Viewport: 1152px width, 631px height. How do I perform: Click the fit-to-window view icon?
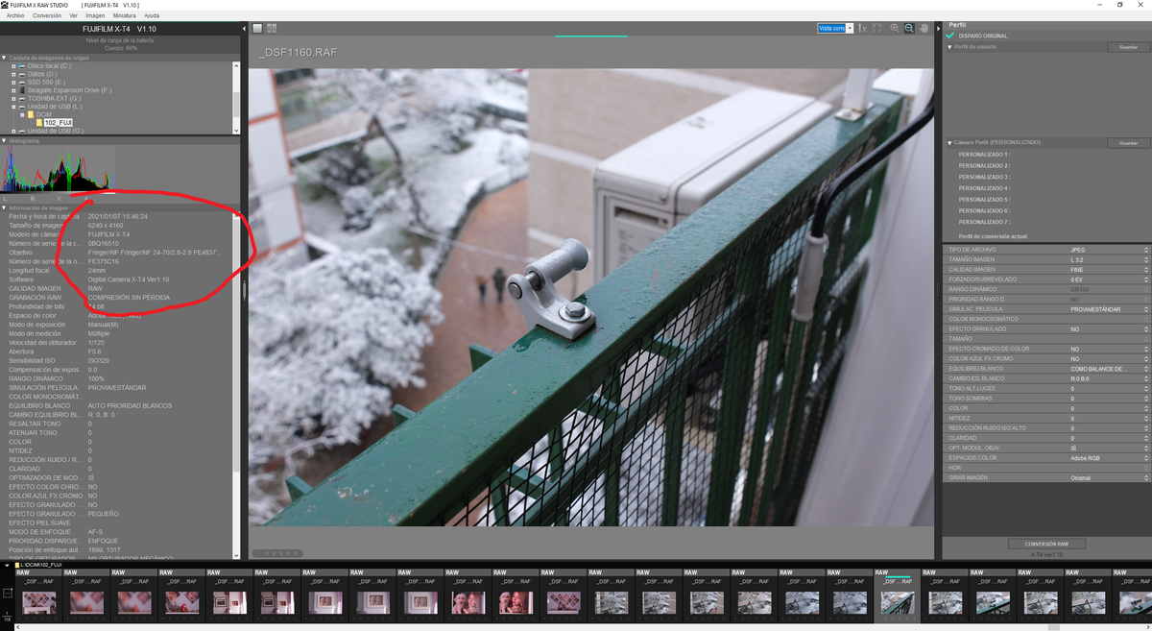[876, 29]
